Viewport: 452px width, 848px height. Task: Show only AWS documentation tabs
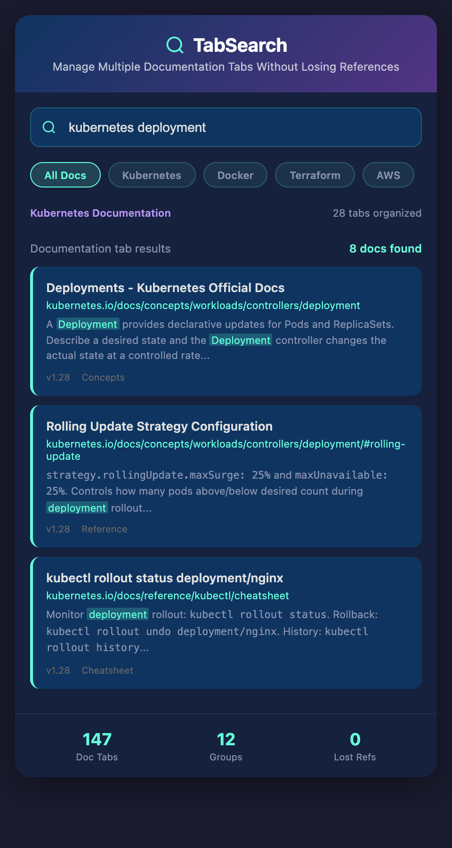click(388, 175)
